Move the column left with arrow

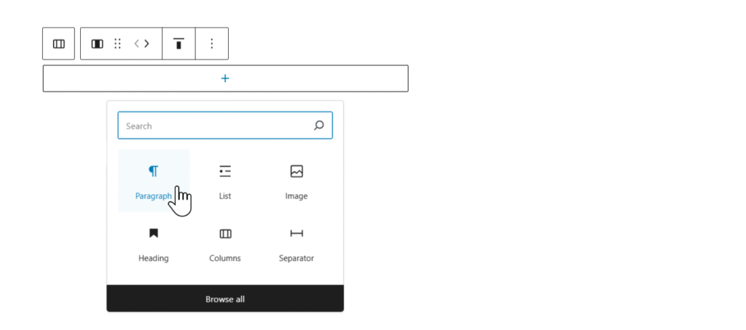(x=136, y=44)
